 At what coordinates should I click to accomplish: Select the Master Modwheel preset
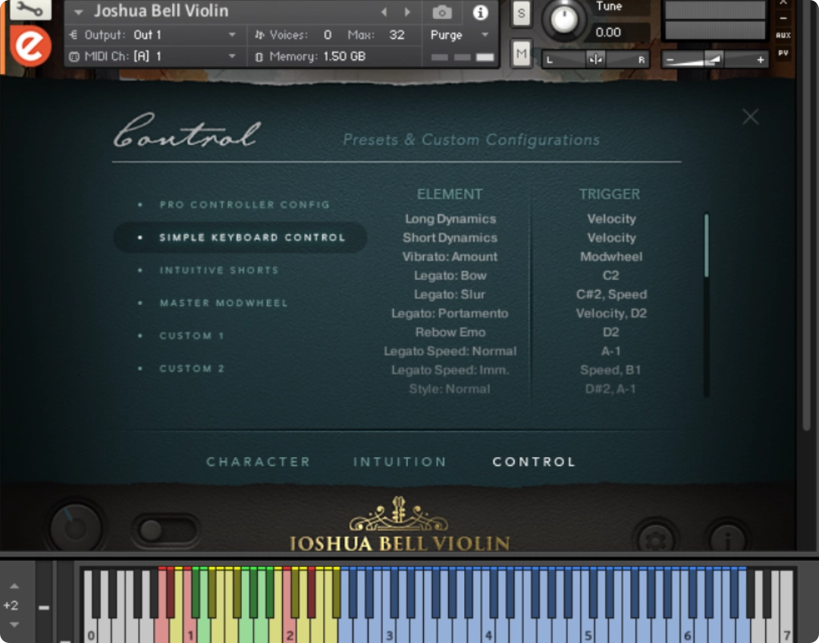224,303
